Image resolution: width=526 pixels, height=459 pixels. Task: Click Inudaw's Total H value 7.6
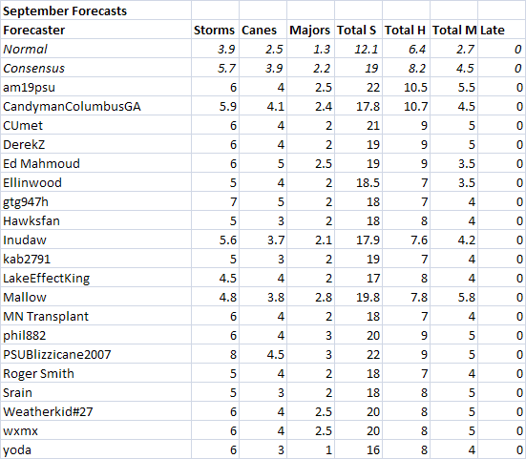tap(406, 240)
